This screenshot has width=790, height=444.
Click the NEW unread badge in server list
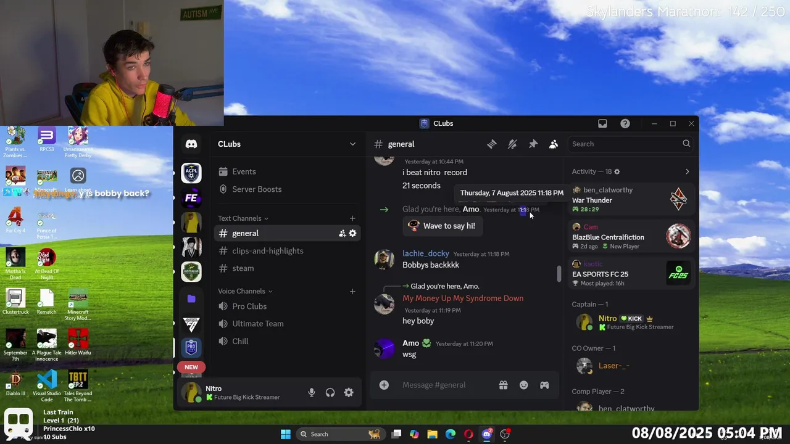click(191, 367)
